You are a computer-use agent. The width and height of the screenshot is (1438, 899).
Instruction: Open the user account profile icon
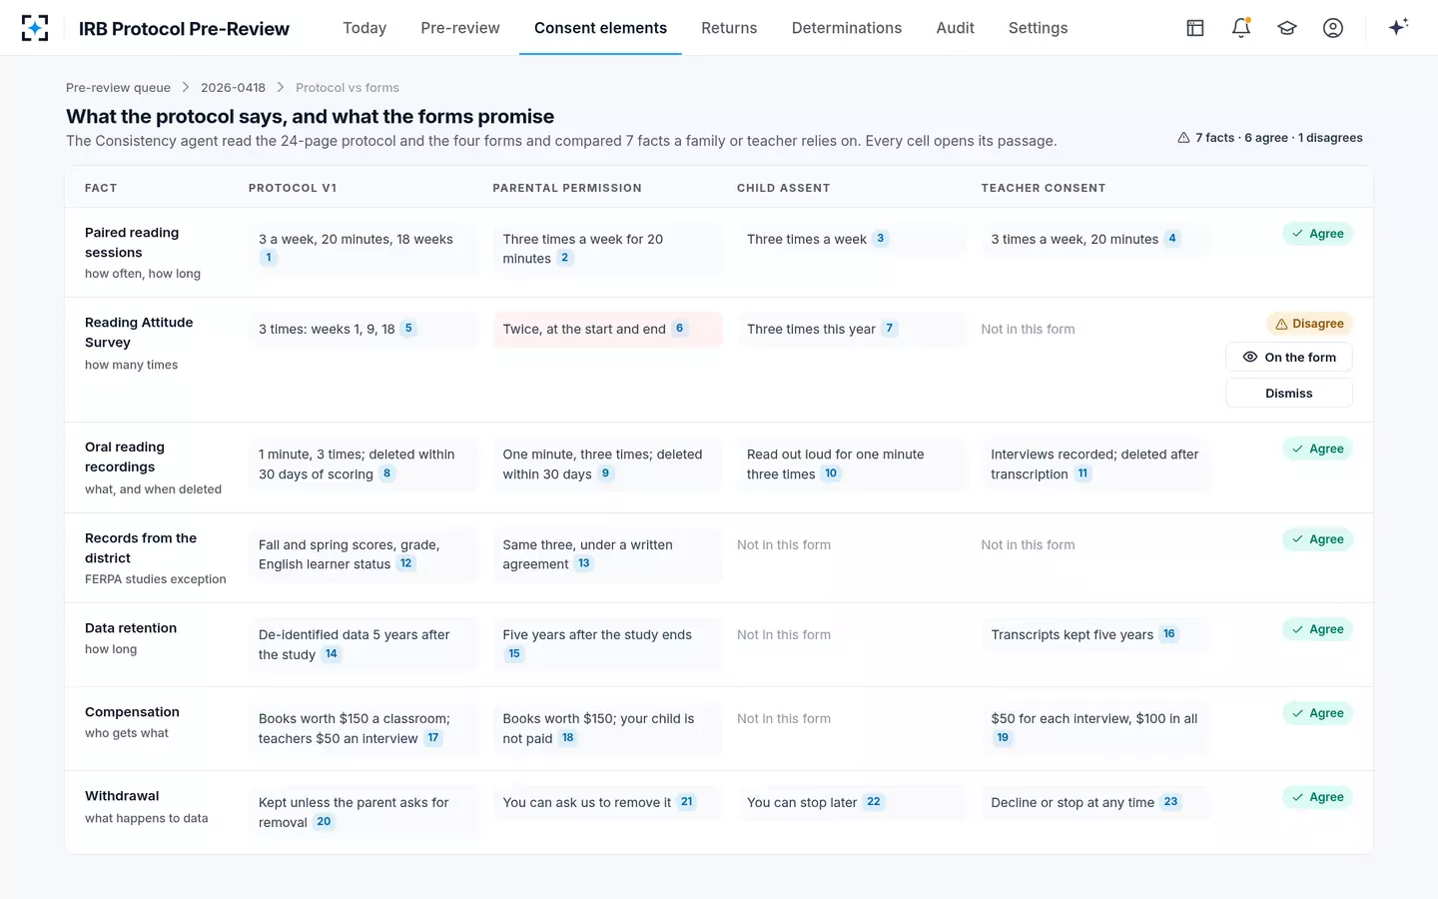1333,28
